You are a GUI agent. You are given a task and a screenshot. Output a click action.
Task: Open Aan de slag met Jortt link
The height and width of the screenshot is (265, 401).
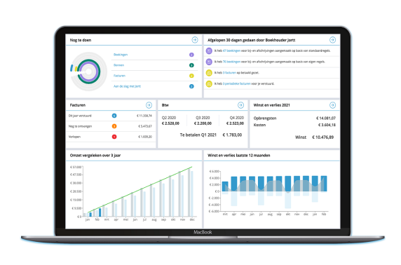(x=127, y=86)
